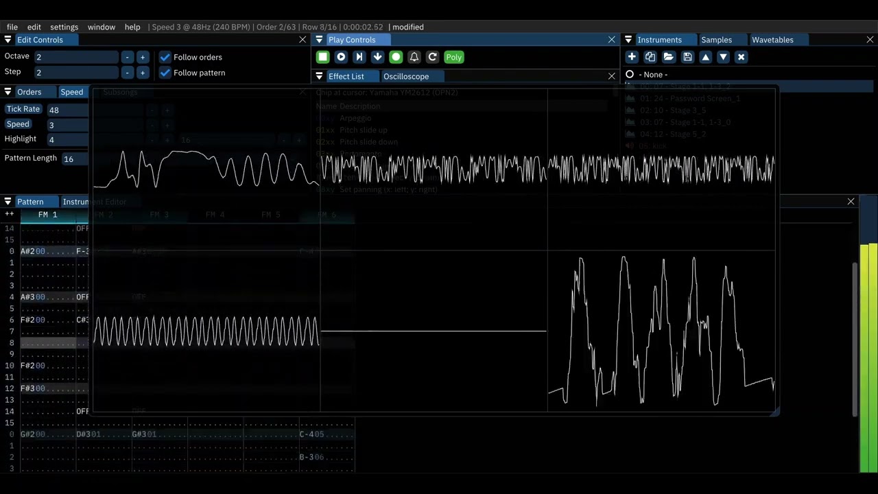
Task: Close the Pattern window
Action: 851,202
